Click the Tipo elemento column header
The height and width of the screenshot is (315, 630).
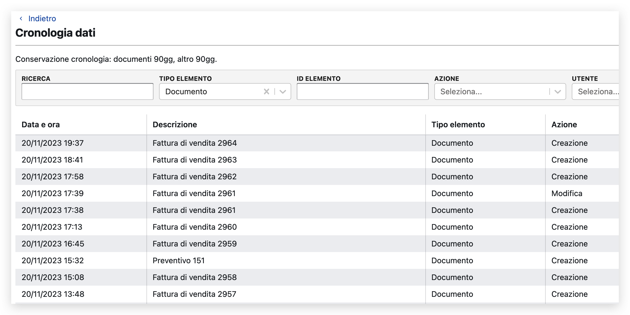pos(458,124)
